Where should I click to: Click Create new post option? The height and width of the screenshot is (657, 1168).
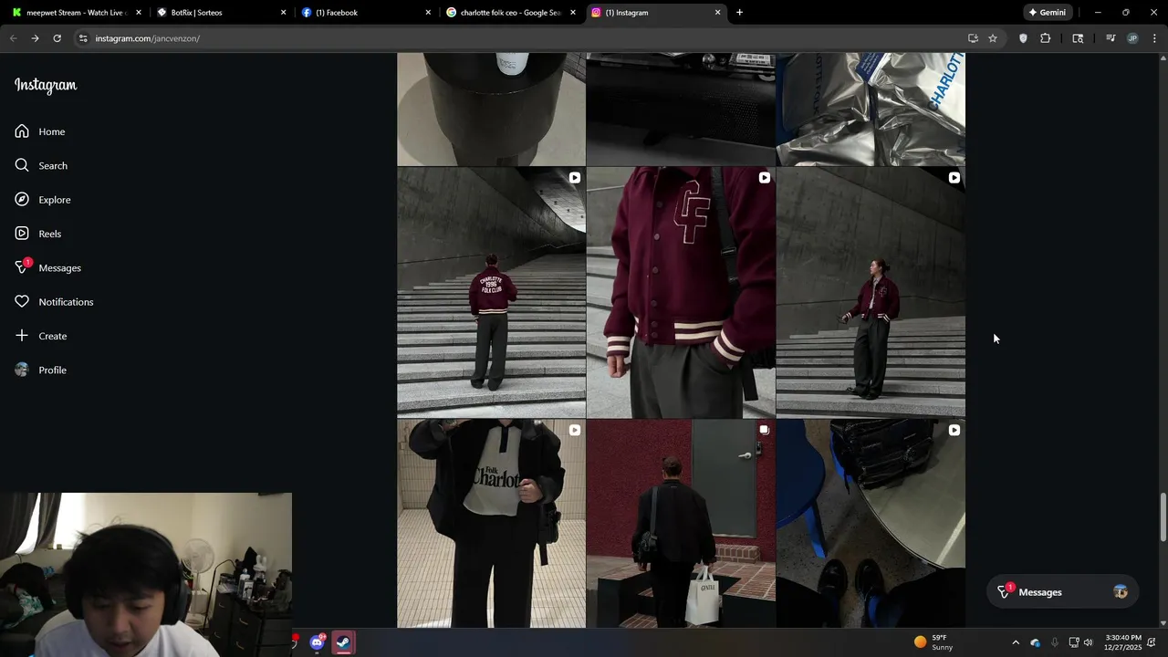point(41,336)
